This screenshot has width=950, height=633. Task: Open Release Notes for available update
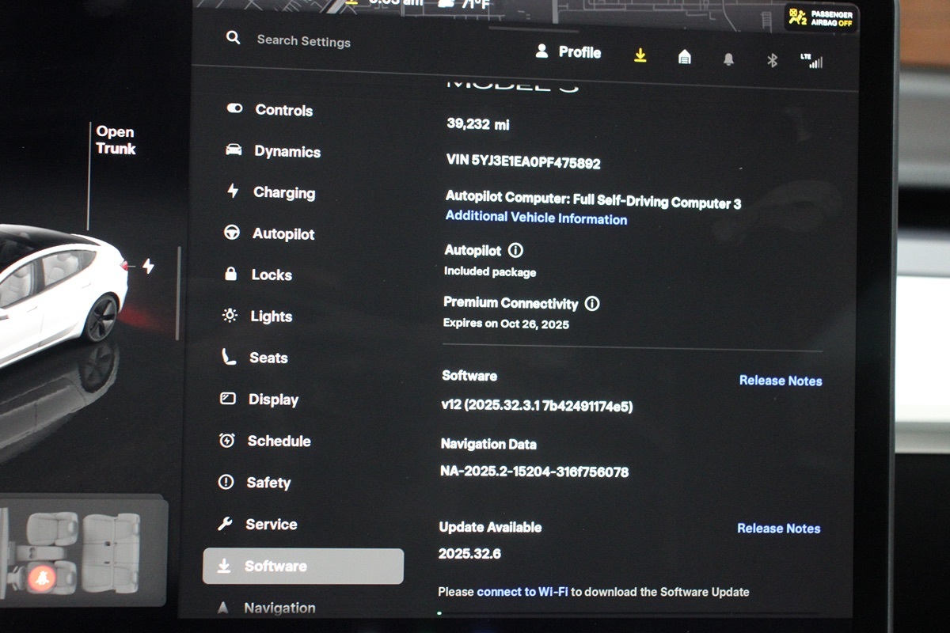pos(778,529)
